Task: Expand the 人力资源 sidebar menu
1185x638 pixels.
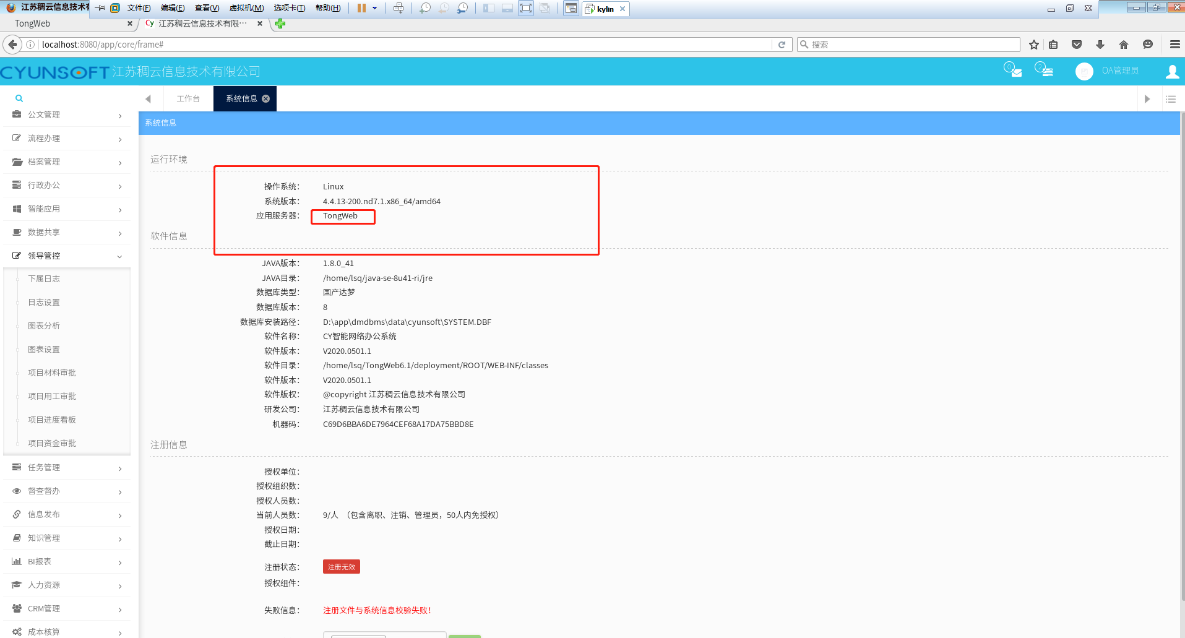Action: (x=67, y=585)
